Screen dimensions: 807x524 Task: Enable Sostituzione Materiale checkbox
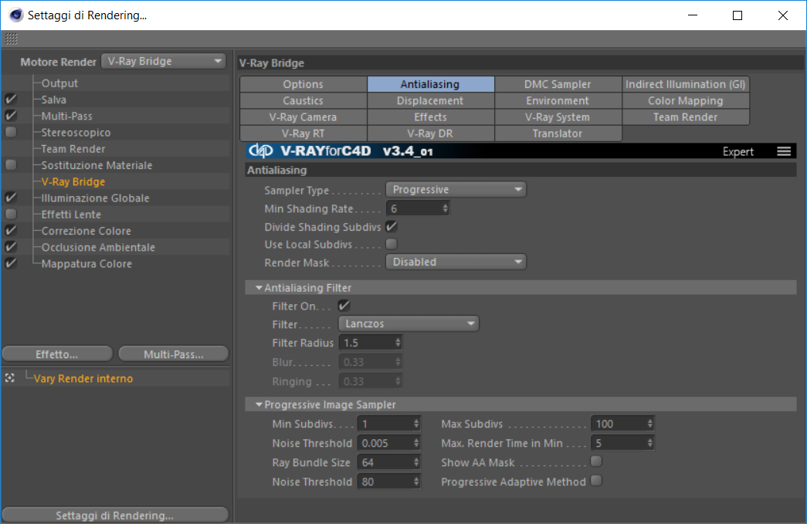click(11, 165)
